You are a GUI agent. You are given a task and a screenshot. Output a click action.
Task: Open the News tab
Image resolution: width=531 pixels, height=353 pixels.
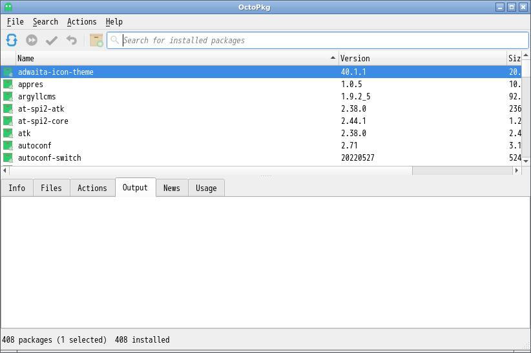click(x=172, y=188)
